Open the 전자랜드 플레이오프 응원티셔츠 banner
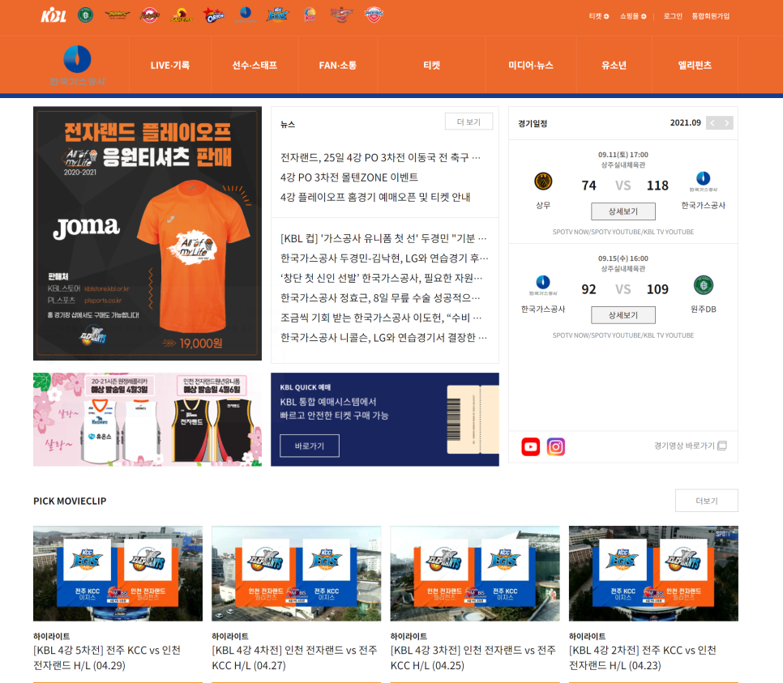This screenshot has width=783, height=683. [148, 233]
